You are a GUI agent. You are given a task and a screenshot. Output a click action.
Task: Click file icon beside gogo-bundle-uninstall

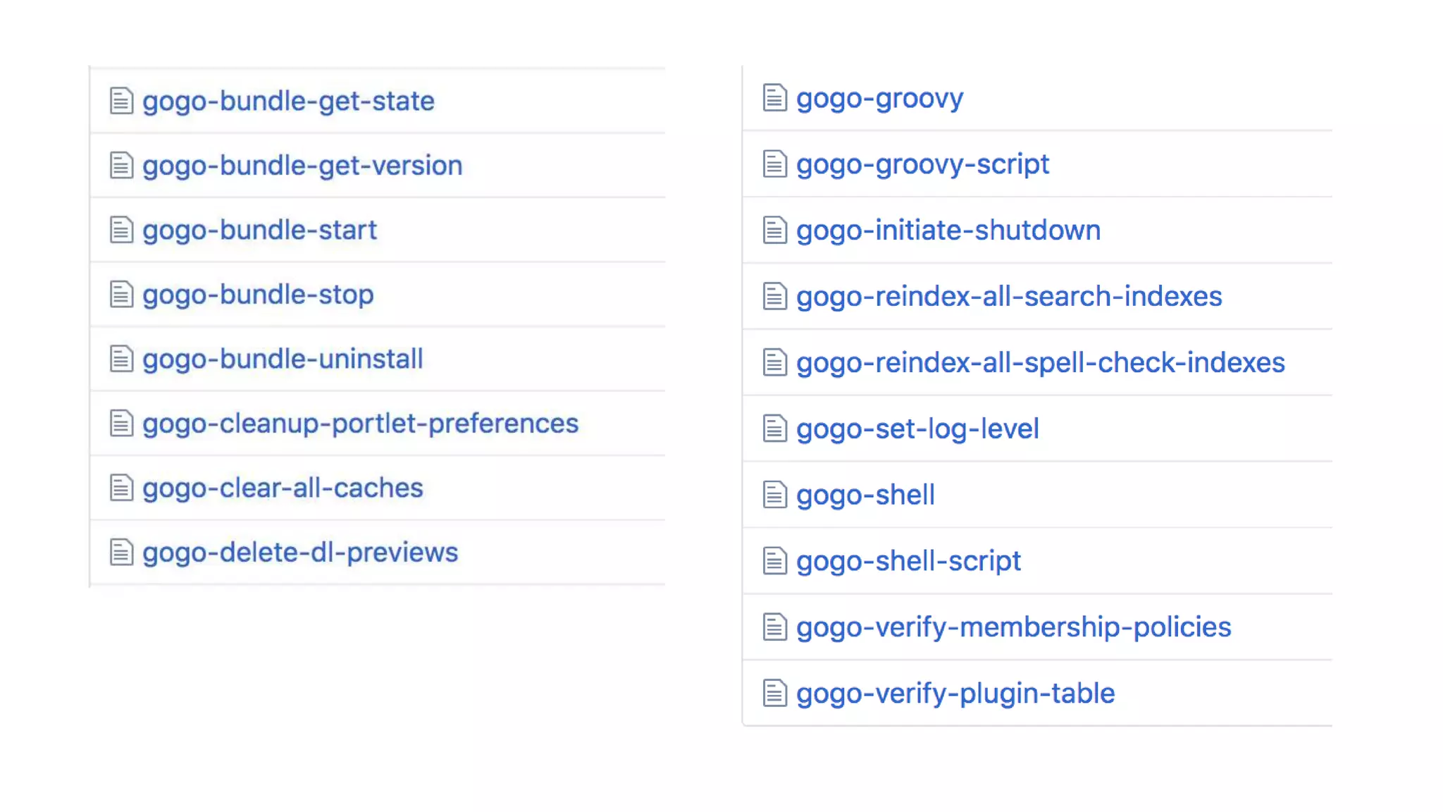click(121, 359)
